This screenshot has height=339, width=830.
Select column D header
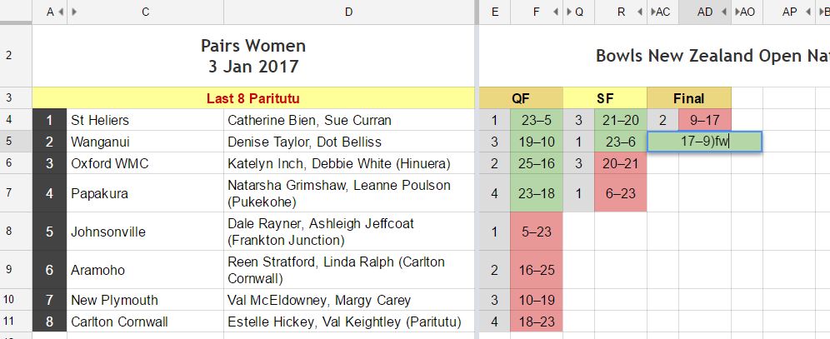pyautogui.click(x=348, y=12)
